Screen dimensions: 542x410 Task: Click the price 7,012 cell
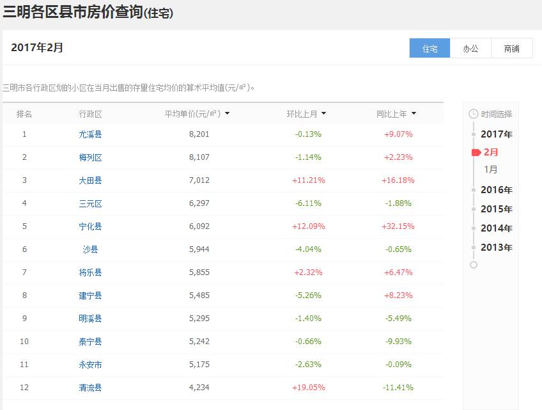pyautogui.click(x=199, y=180)
